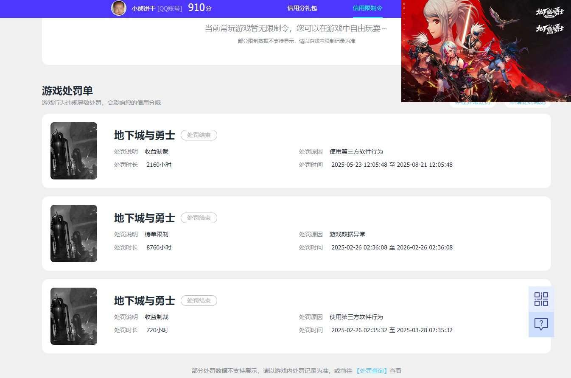This screenshot has height=378, width=571.
Task: Switch to the 信用限制令 tab
Action: 368,8
